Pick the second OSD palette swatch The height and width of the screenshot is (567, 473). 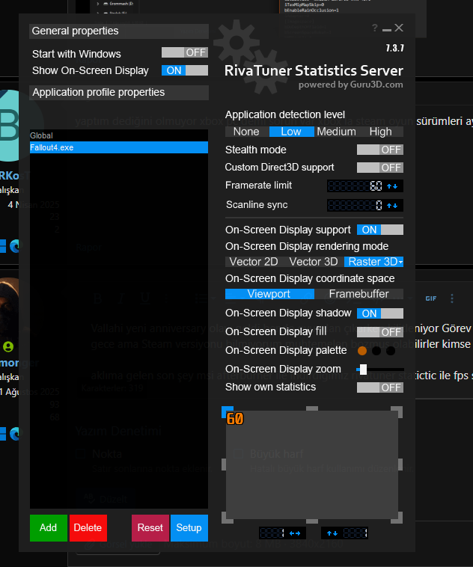[x=376, y=351]
